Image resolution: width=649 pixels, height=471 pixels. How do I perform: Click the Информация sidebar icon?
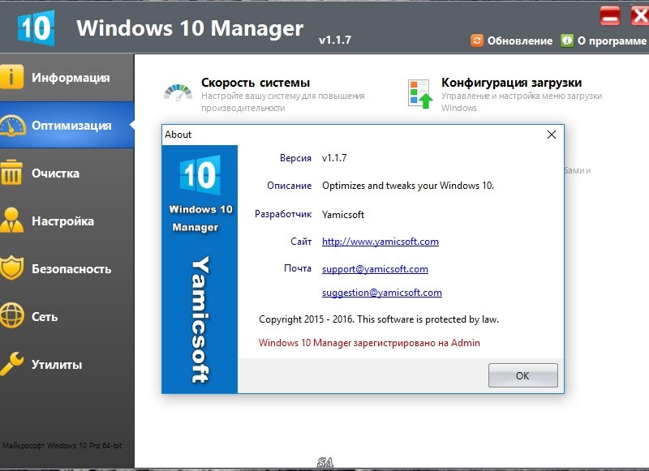(11, 76)
